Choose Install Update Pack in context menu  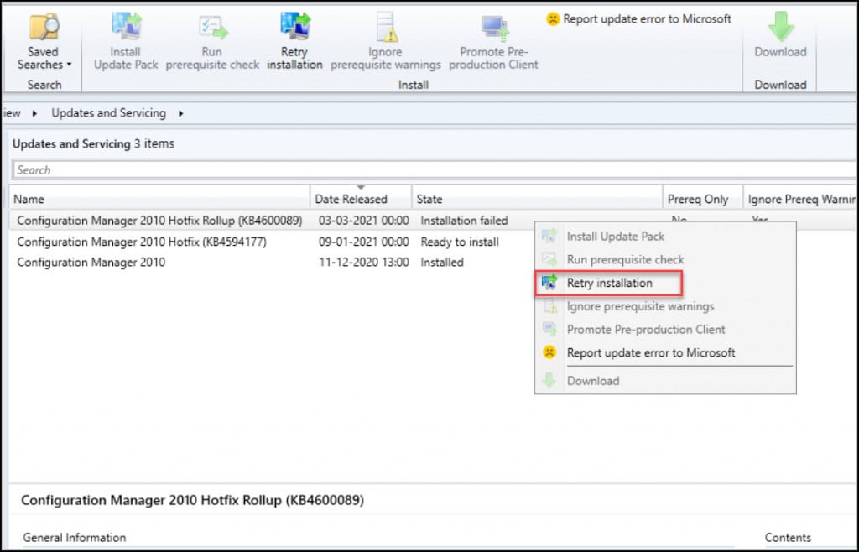click(665, 237)
